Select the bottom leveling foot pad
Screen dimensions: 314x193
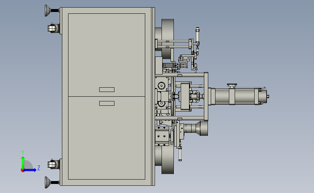pos(47,182)
